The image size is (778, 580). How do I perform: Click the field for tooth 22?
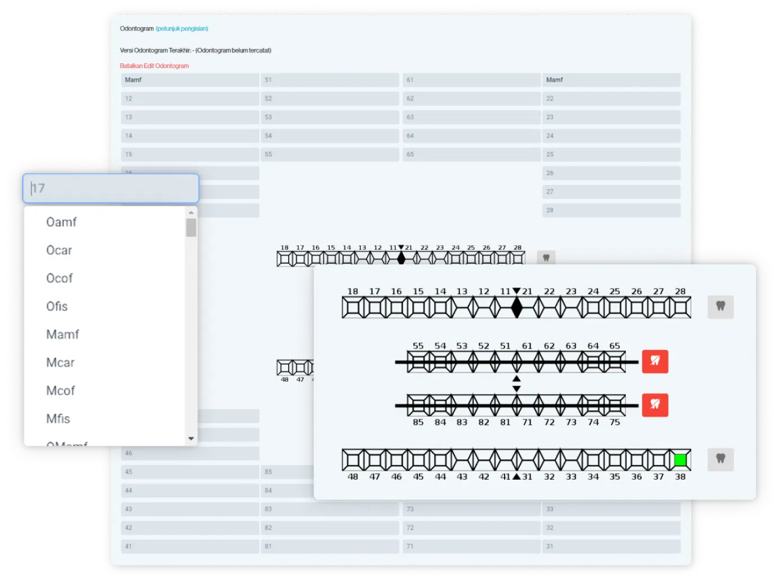coord(611,99)
